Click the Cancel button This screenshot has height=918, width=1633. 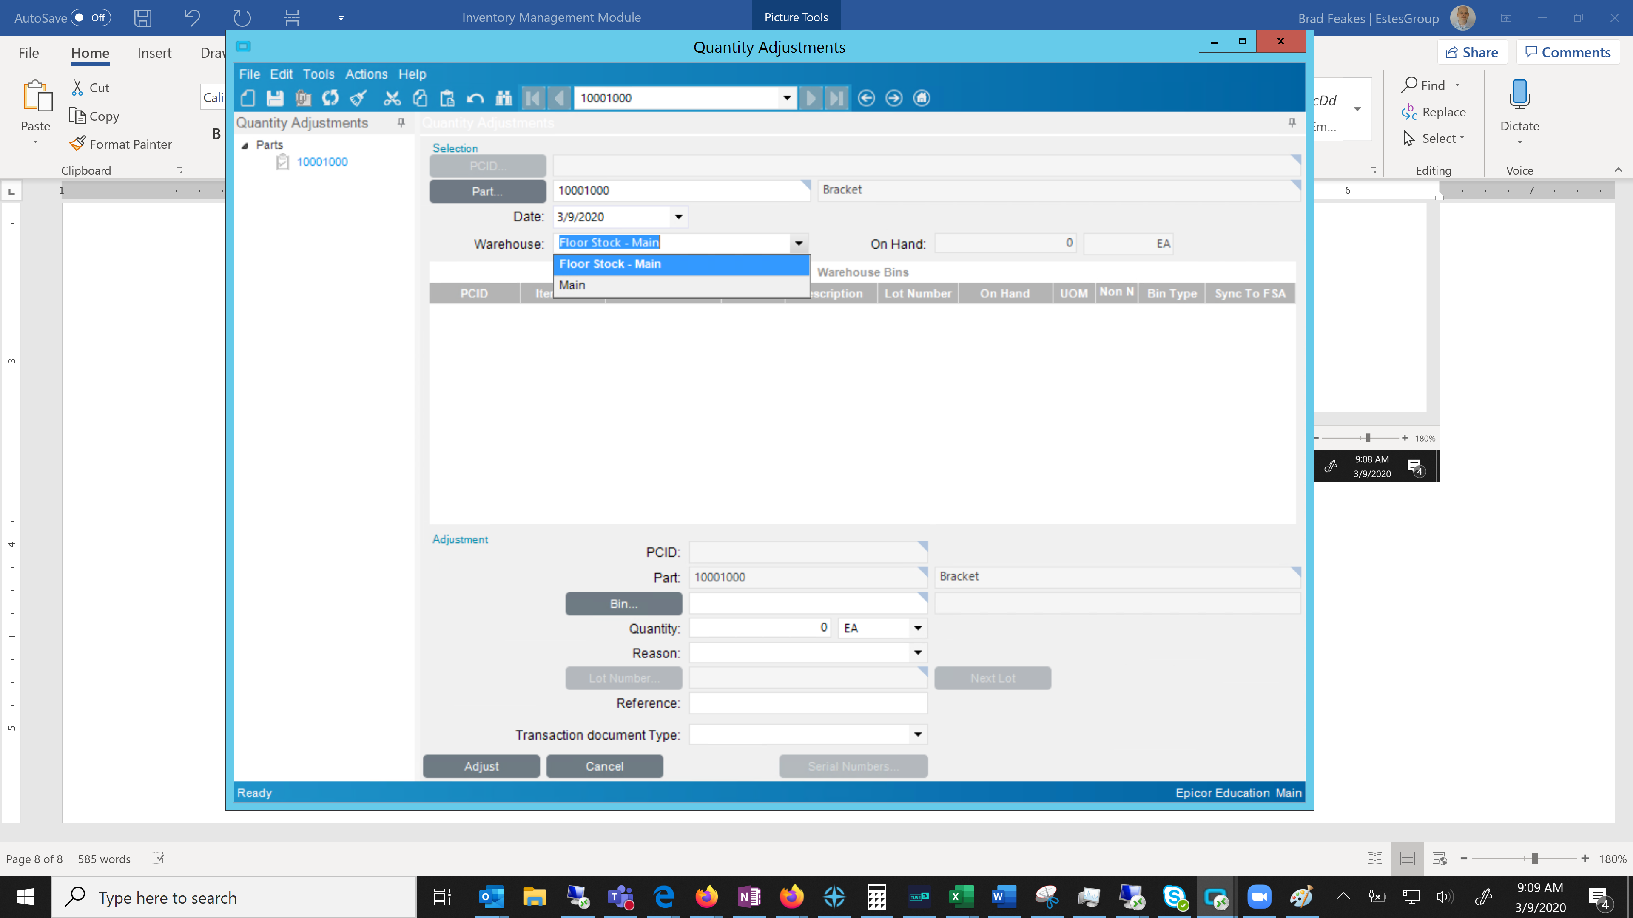[605, 766]
